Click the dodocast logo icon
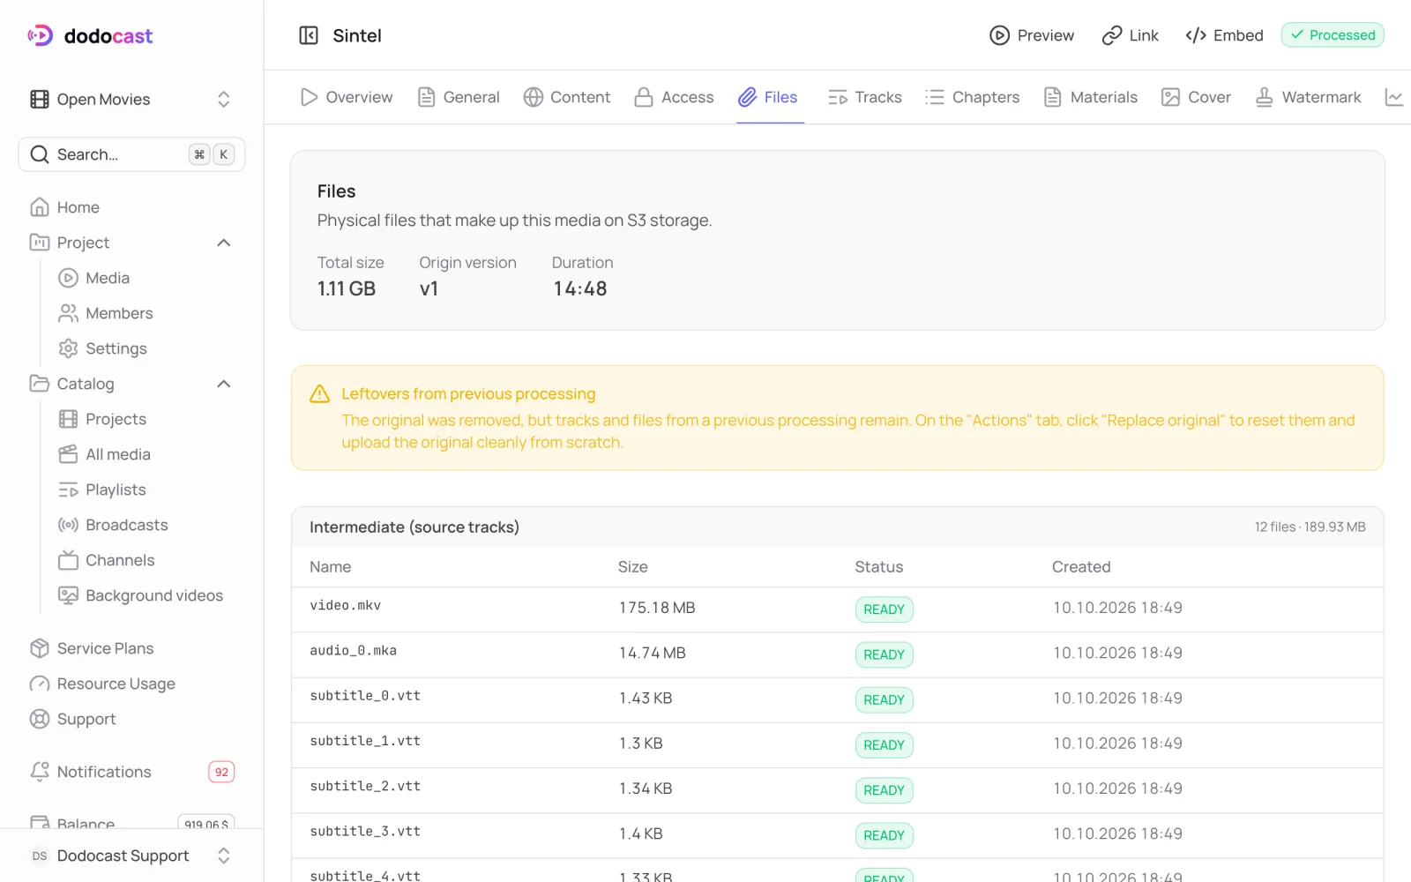1411x882 pixels. click(x=41, y=35)
